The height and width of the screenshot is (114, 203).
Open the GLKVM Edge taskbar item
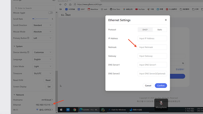point(89,110)
